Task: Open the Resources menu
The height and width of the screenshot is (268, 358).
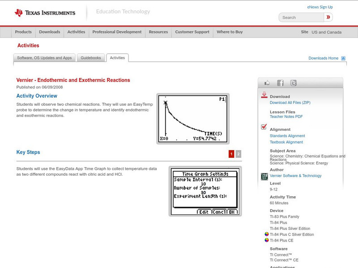Action: 158,32
